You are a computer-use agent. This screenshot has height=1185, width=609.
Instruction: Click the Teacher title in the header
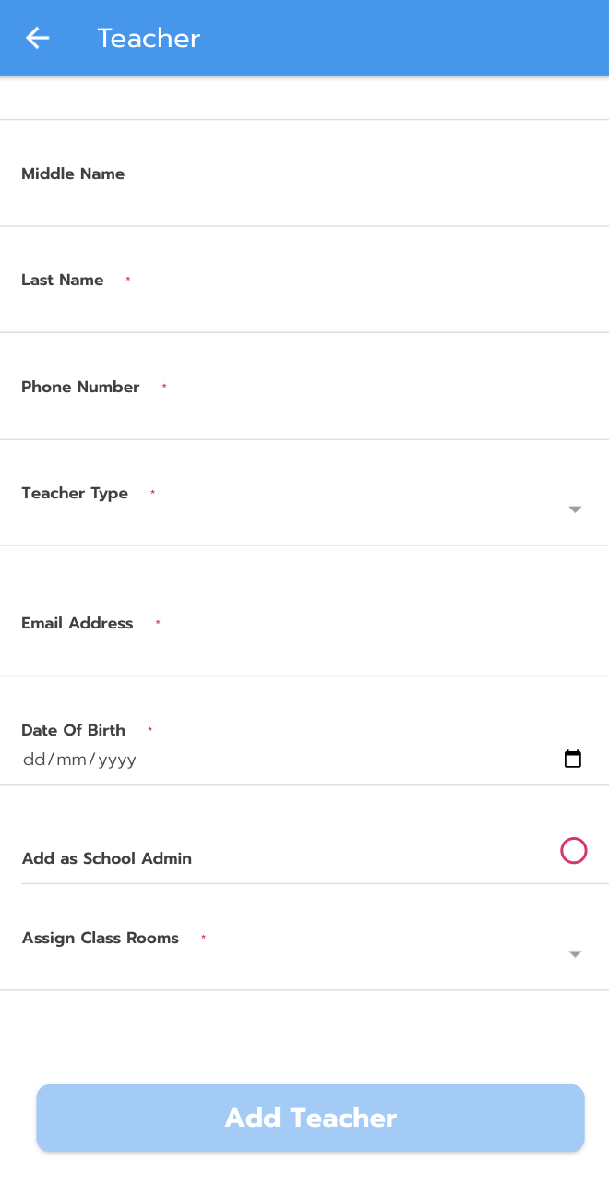148,38
